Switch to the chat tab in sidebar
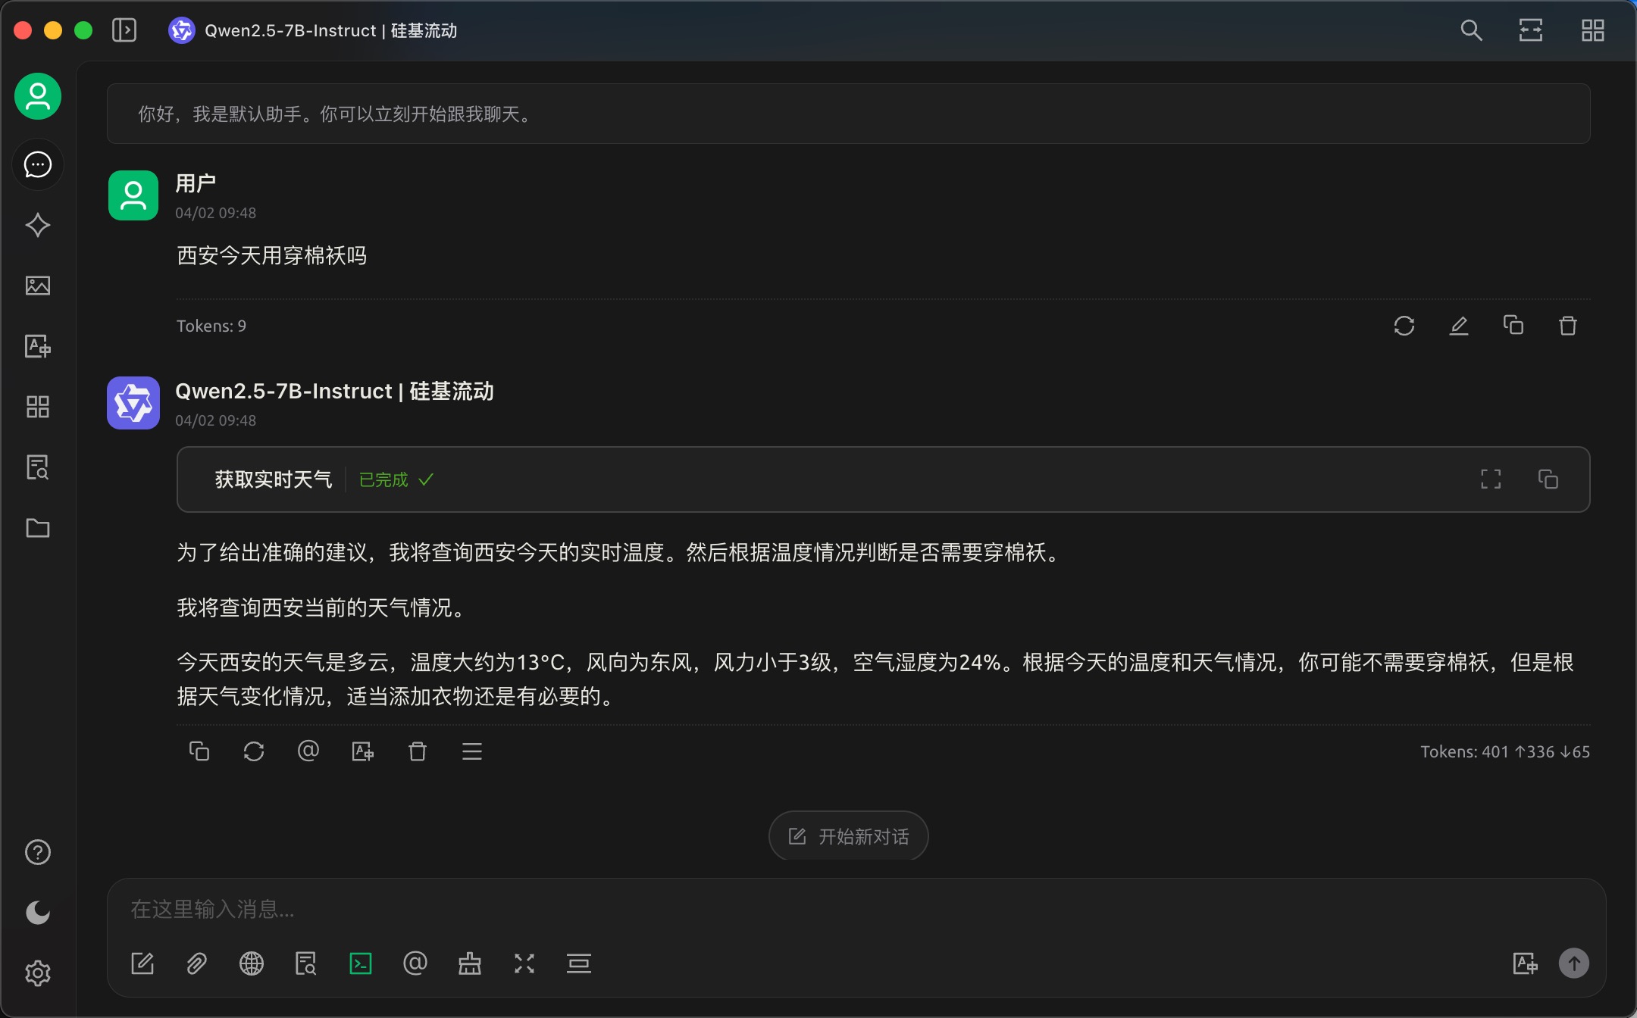 (38, 164)
